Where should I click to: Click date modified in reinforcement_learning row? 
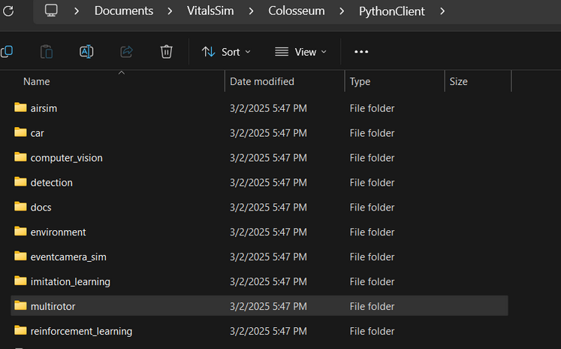(x=268, y=331)
